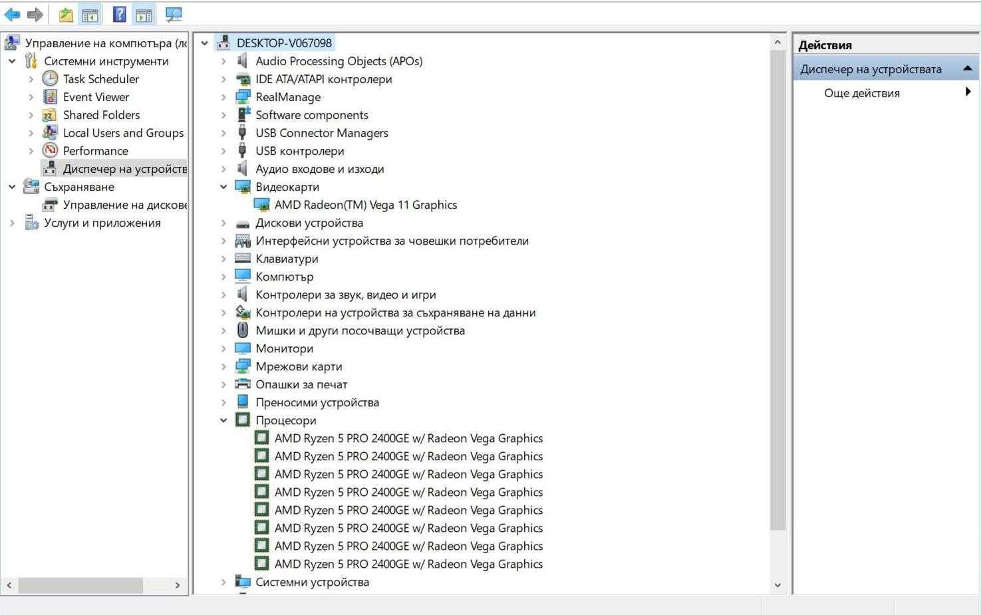Expand the Системни устройства category
The height and width of the screenshot is (615, 981).
(223, 582)
